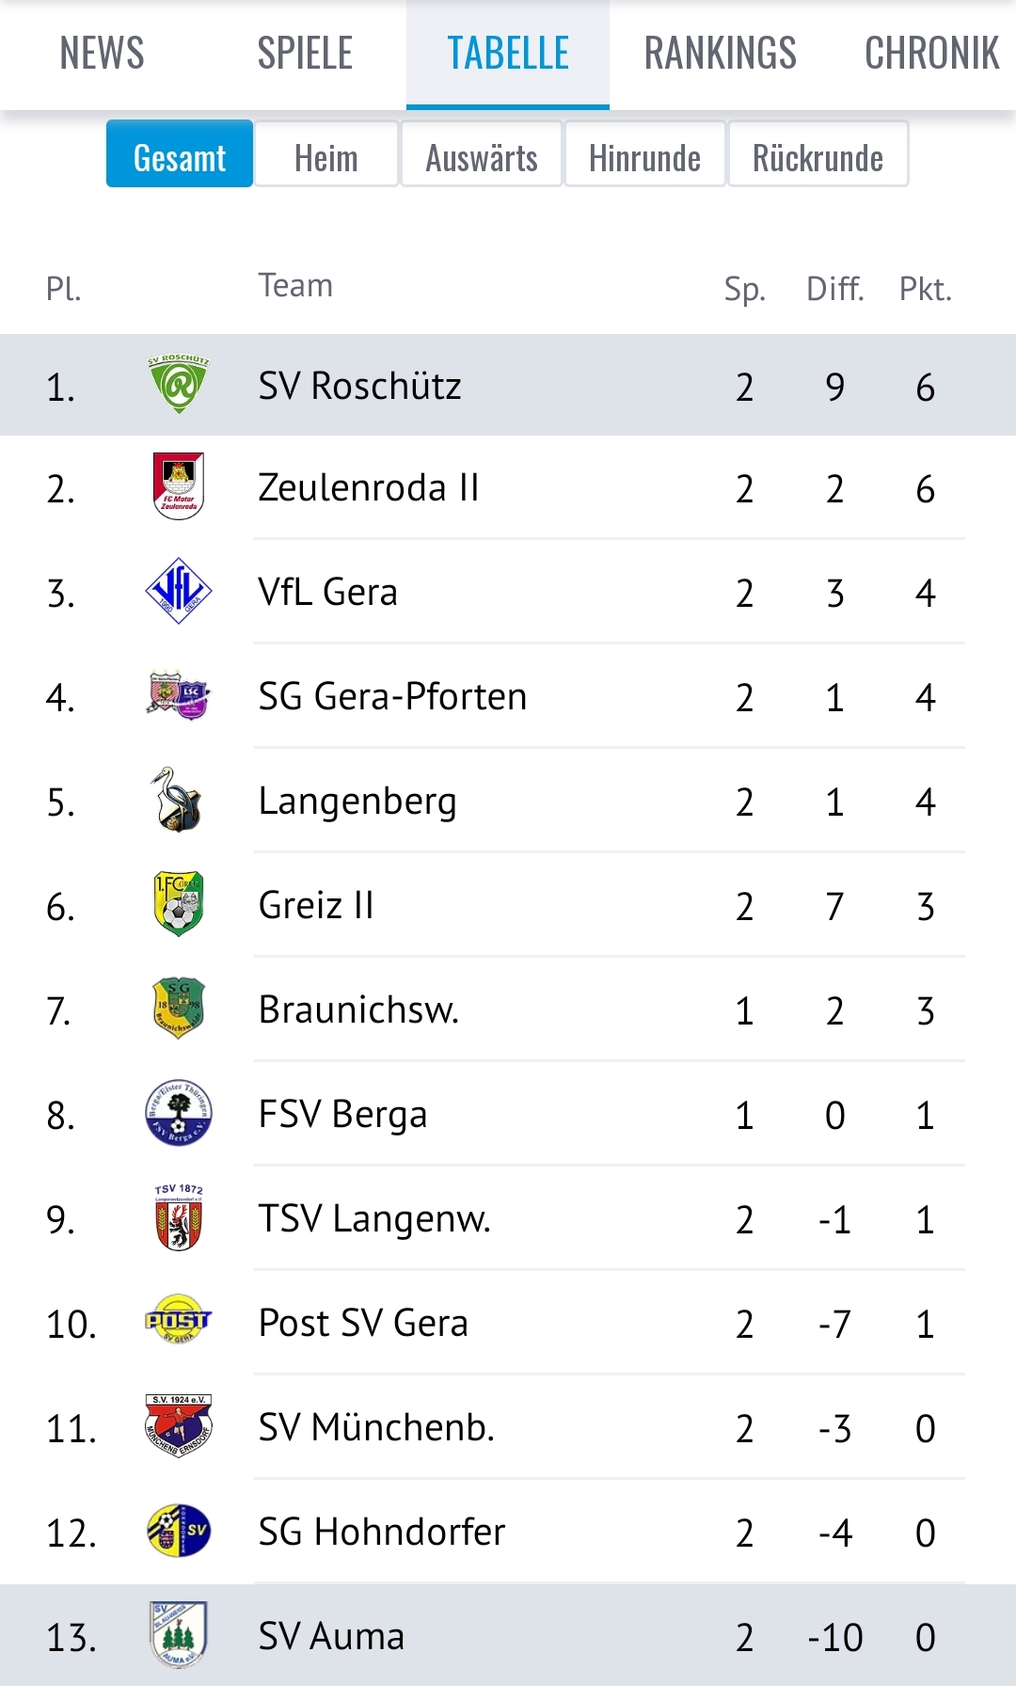Tap the Langenberg stork crest
The width and height of the screenshot is (1016, 1700).
(x=179, y=800)
